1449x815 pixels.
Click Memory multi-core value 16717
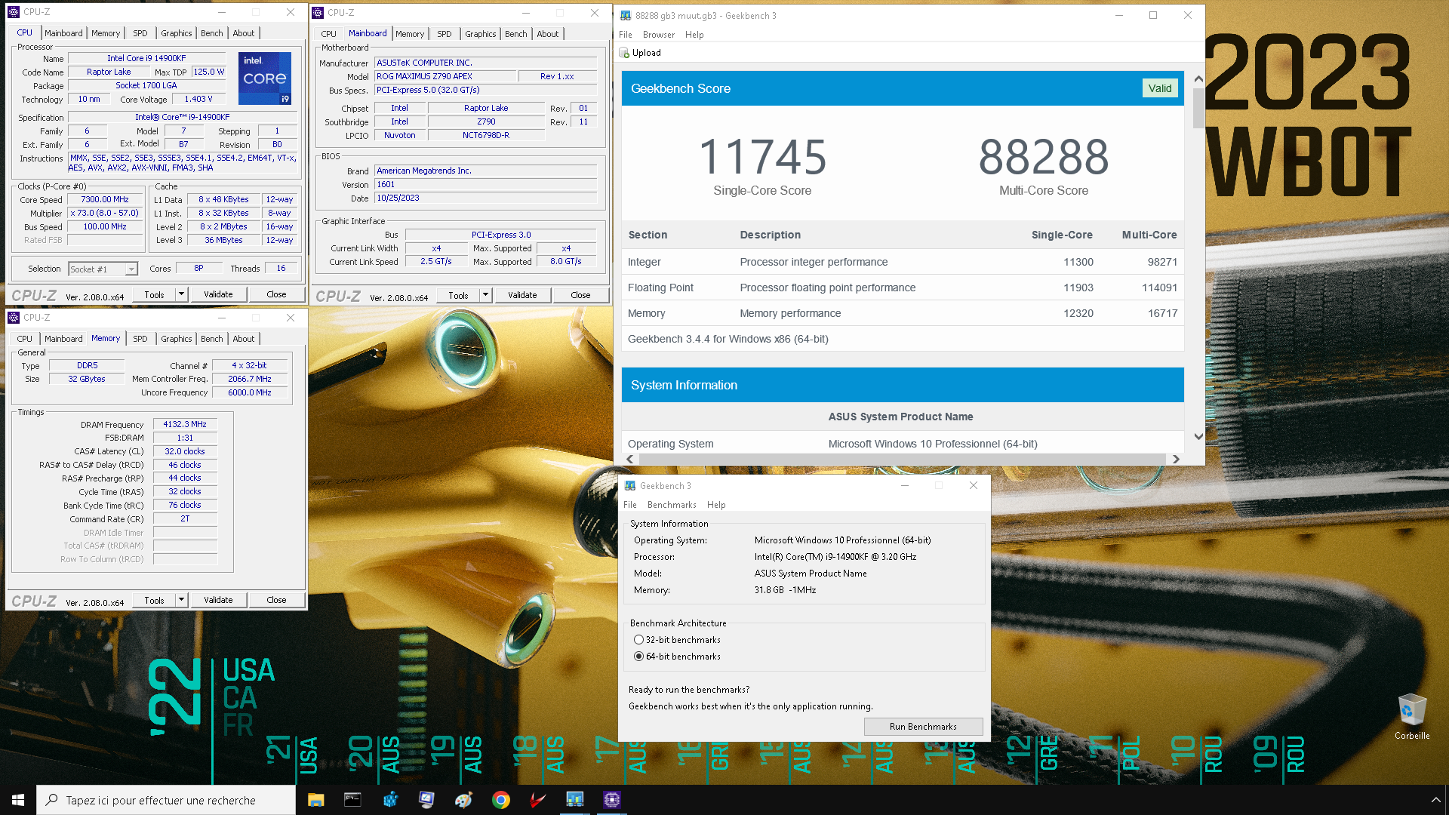coord(1162,313)
